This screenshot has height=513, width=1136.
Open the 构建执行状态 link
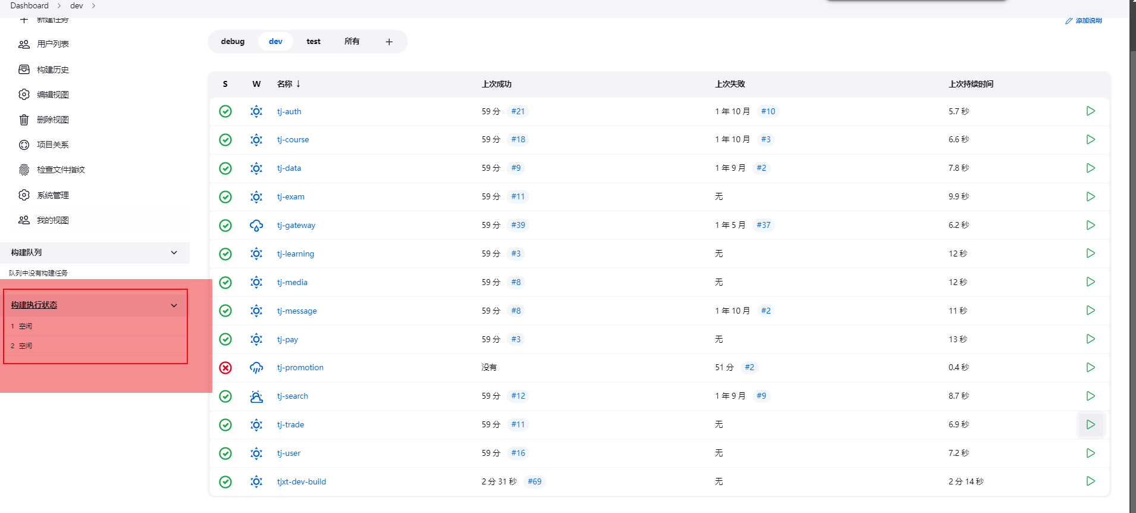pos(34,305)
